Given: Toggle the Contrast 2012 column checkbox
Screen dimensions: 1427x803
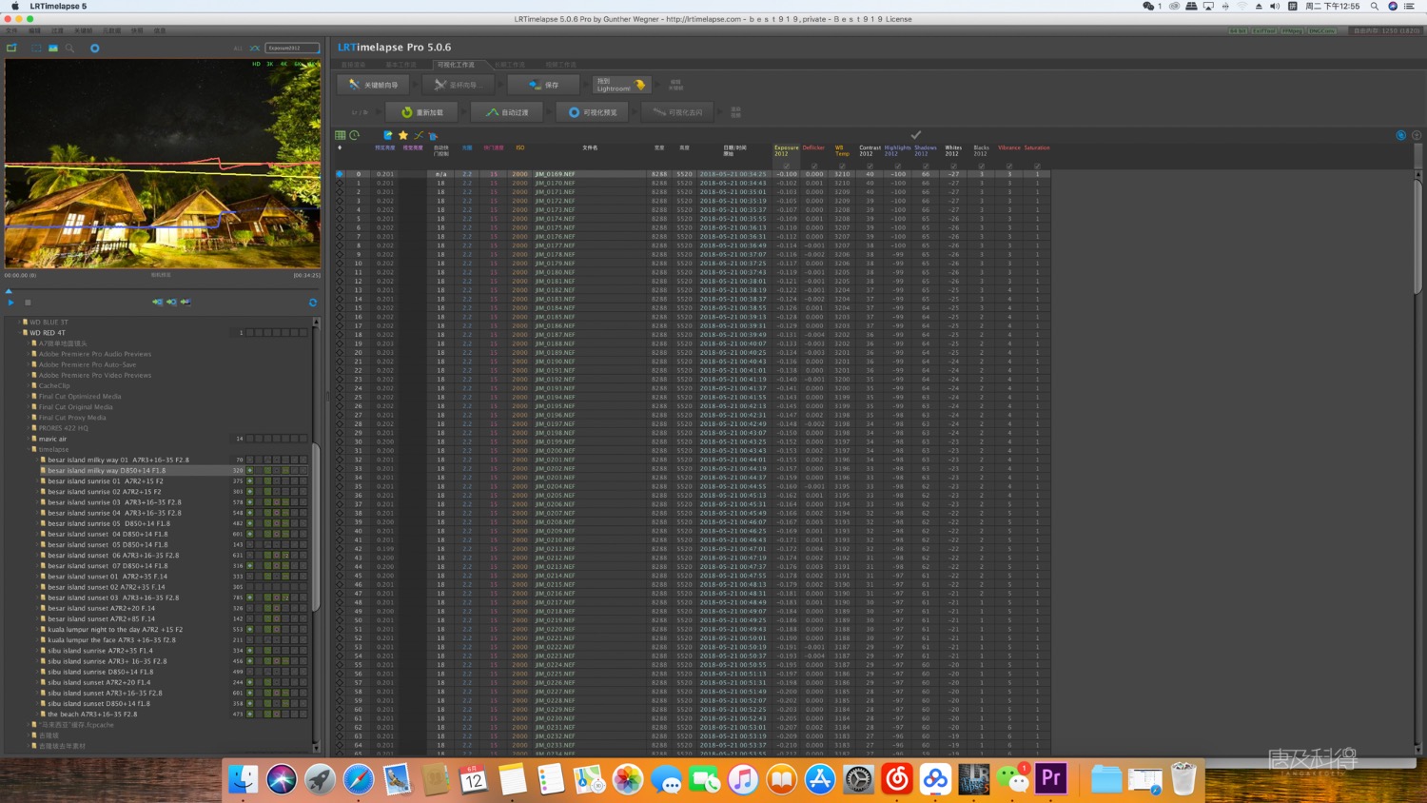Looking at the screenshot, I should click(x=870, y=166).
